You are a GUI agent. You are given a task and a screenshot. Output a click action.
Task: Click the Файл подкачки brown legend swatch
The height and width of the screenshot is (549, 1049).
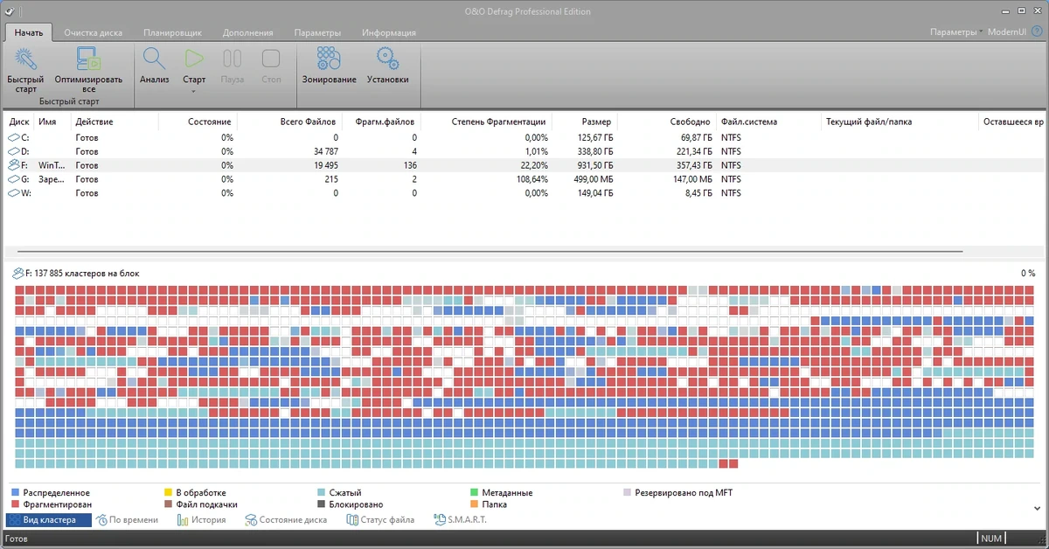pyautogui.click(x=169, y=504)
